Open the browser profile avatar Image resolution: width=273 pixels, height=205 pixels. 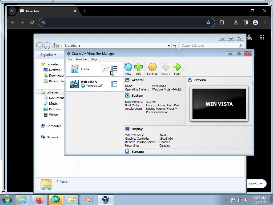coord(255,22)
